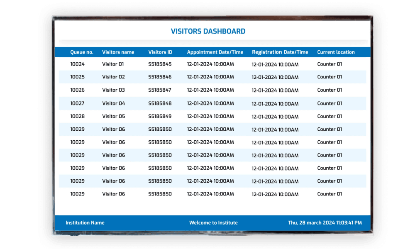415x249 pixels.
Task: Click the footer date and time display
Action: click(325, 223)
